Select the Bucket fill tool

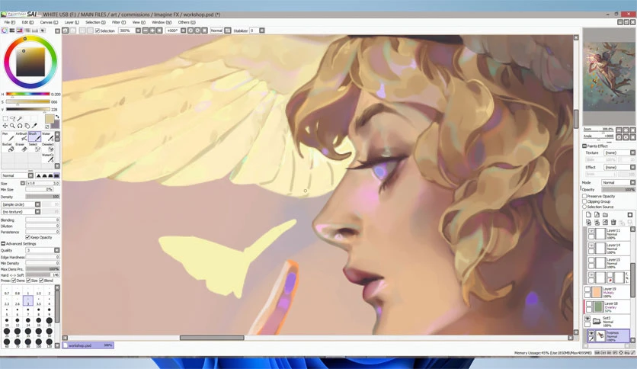click(8, 147)
